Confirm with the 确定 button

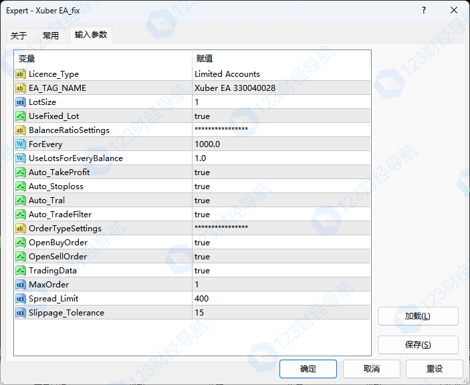(x=308, y=369)
